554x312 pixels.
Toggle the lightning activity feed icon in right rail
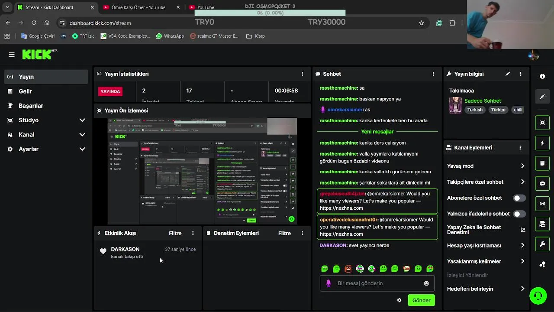tap(542, 143)
